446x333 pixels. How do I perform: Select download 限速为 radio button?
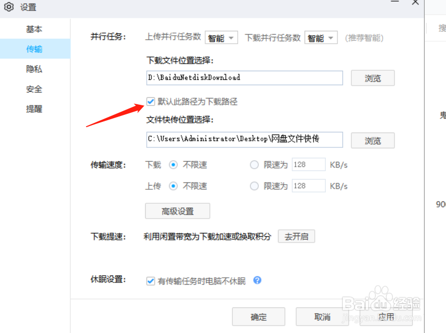(x=254, y=165)
